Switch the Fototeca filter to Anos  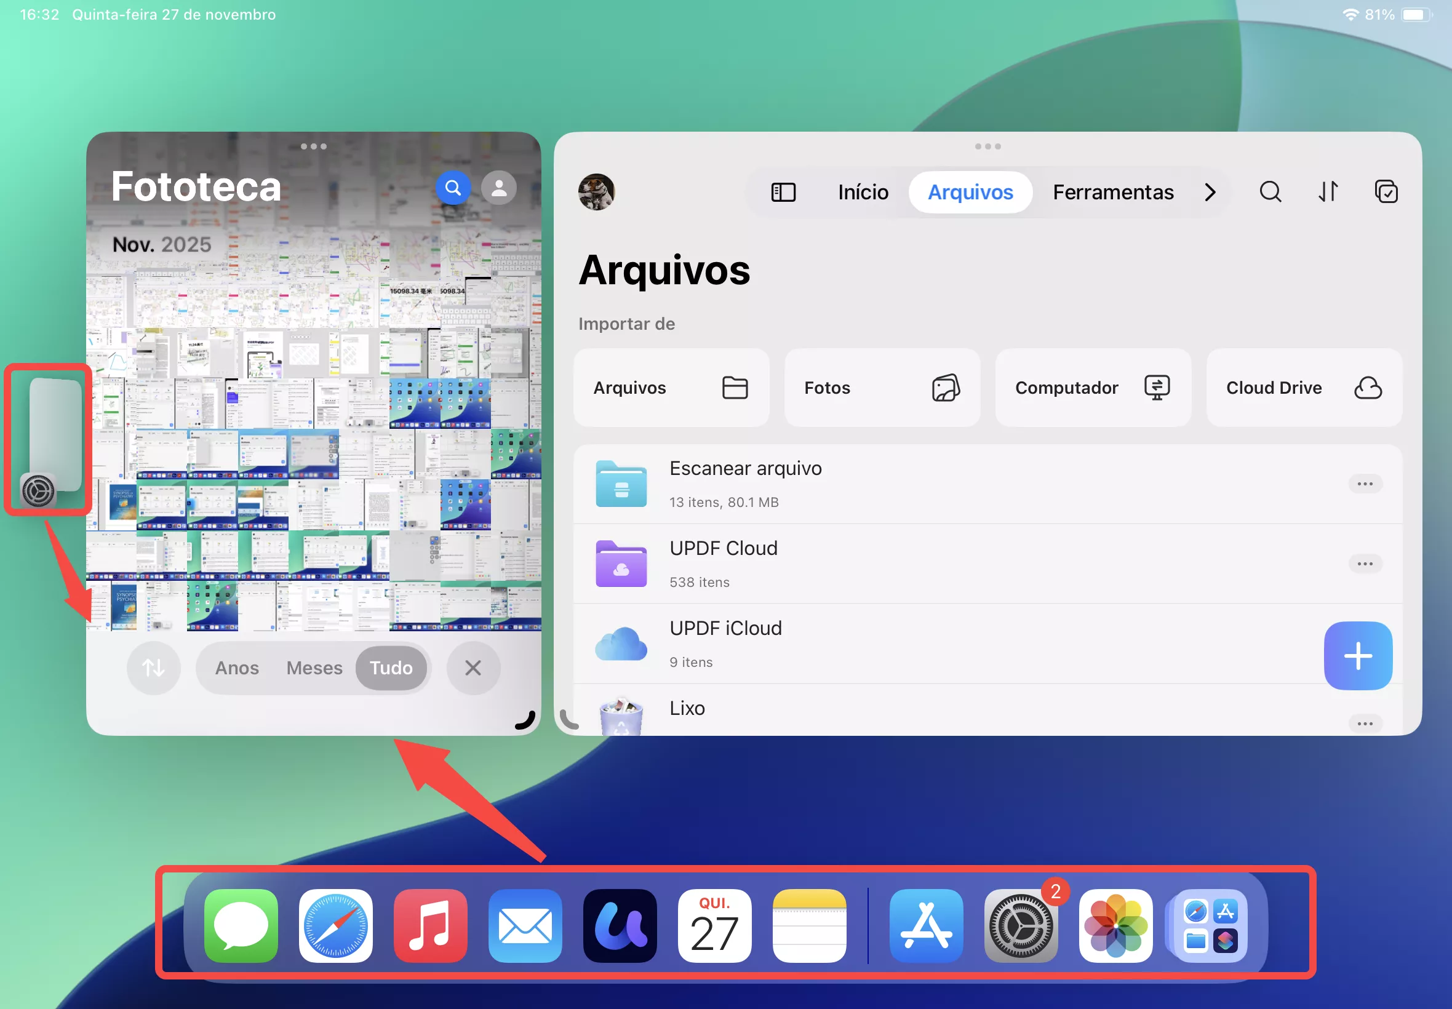236,668
